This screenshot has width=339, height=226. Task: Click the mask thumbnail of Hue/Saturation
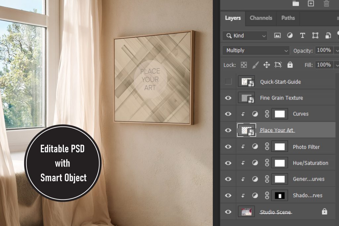pos(279,163)
